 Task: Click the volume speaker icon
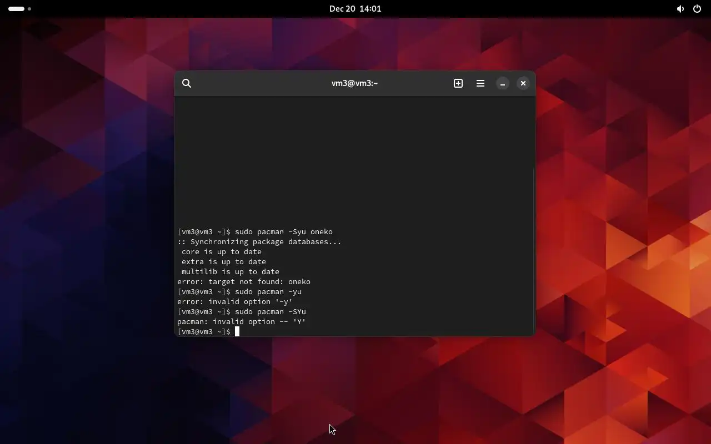680,9
